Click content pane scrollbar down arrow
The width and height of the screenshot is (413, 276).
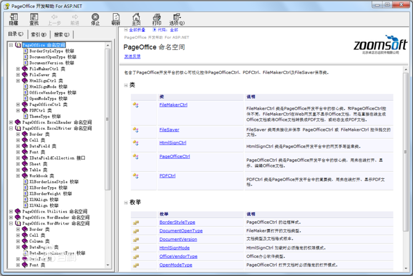click(406, 268)
